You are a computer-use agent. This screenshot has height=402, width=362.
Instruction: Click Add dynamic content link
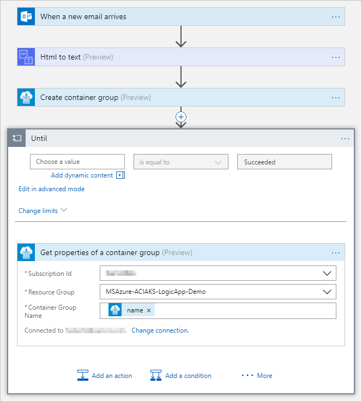point(82,175)
